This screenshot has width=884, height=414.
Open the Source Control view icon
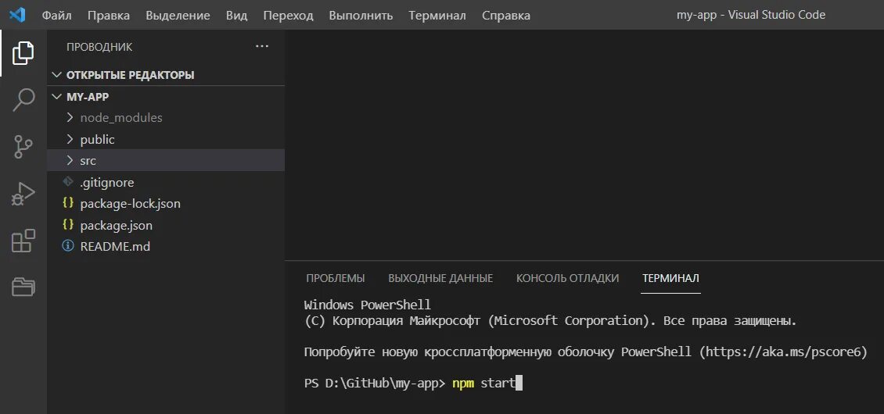tap(23, 147)
